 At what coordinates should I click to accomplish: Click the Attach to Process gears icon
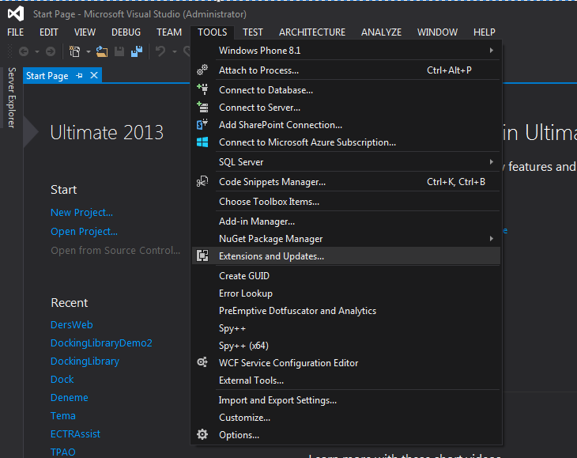[x=202, y=70]
